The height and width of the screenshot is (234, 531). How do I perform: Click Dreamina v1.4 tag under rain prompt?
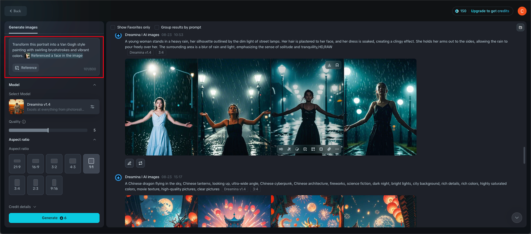[x=141, y=53]
